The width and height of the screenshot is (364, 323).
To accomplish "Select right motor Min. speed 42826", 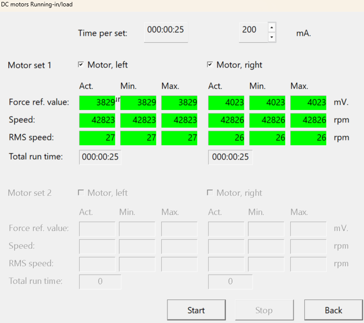I will tap(267, 120).
